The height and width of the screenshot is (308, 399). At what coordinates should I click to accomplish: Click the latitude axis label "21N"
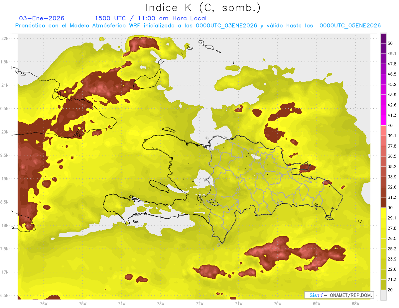[5, 85]
